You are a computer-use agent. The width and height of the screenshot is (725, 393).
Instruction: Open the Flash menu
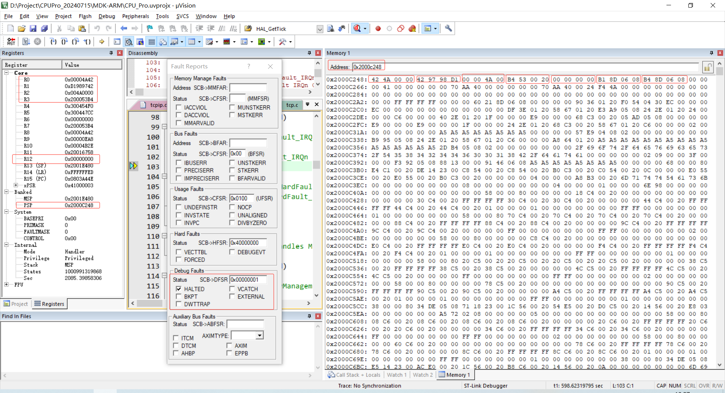point(85,16)
